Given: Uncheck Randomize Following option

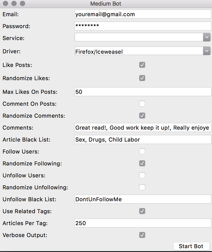Looking at the screenshot, I should click(142, 163).
